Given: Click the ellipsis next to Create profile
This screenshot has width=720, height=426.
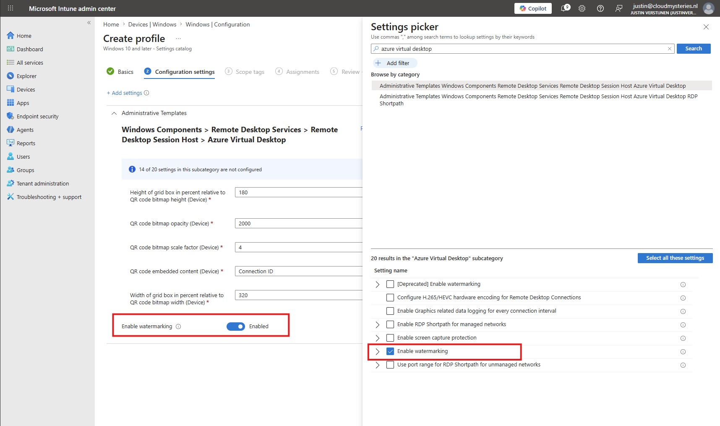Looking at the screenshot, I should tap(178, 39).
